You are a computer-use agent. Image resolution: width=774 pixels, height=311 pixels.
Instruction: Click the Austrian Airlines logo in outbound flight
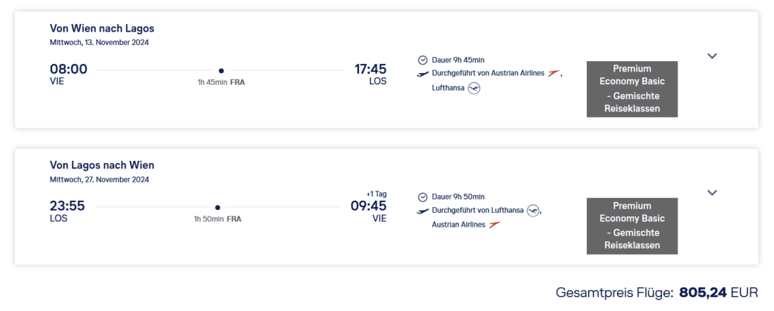554,74
